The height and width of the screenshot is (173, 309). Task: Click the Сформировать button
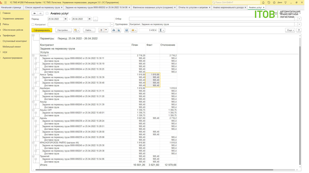click(42, 30)
